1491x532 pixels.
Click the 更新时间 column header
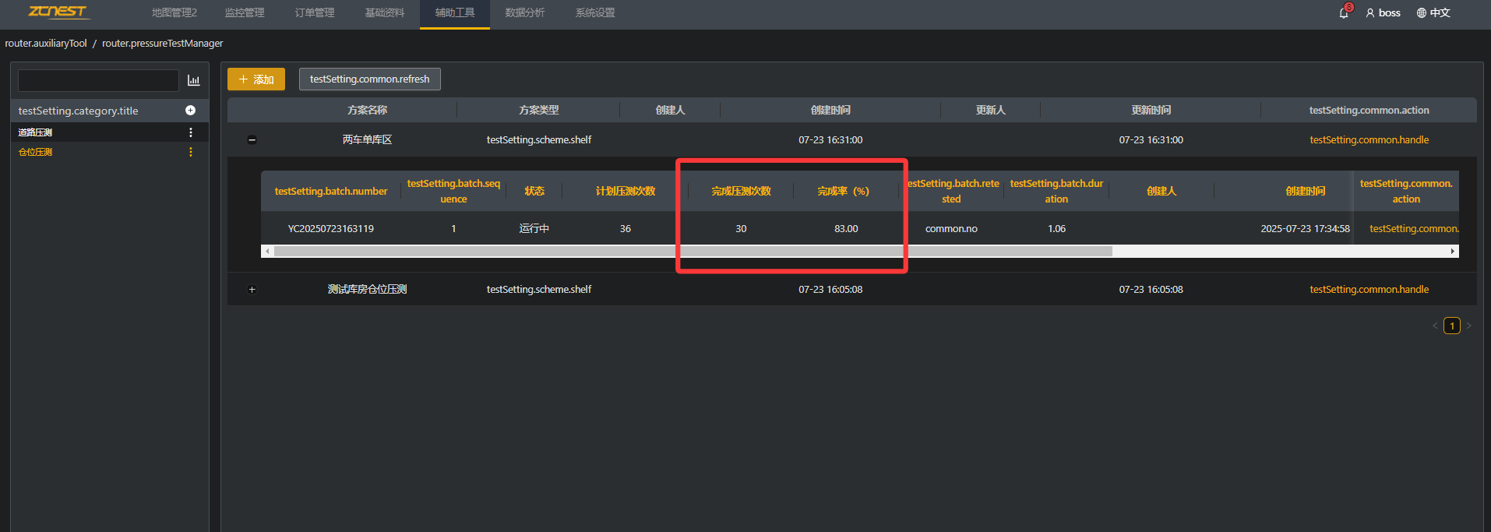click(1151, 111)
